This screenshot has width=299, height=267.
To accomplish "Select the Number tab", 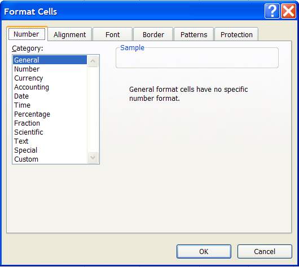I will 27,34.
